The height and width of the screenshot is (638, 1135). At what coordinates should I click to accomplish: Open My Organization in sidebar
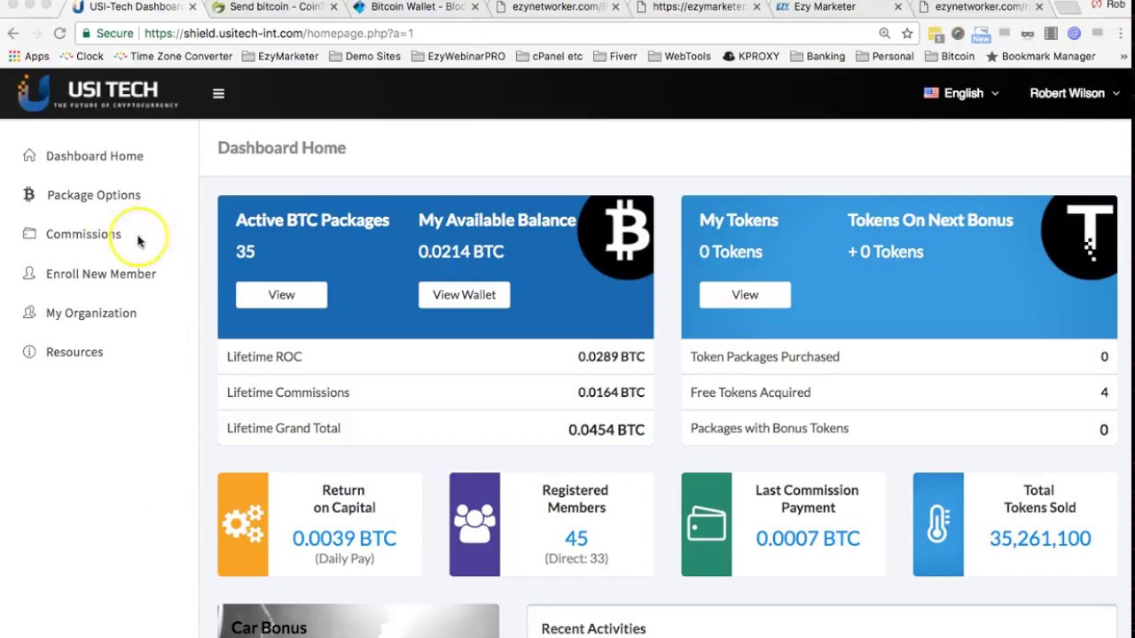[x=91, y=313]
